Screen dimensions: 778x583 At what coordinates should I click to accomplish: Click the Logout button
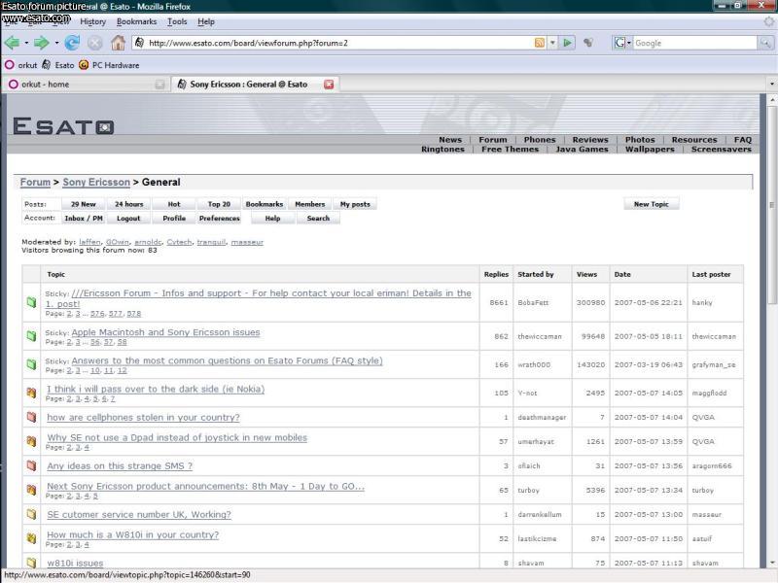pyautogui.click(x=128, y=218)
